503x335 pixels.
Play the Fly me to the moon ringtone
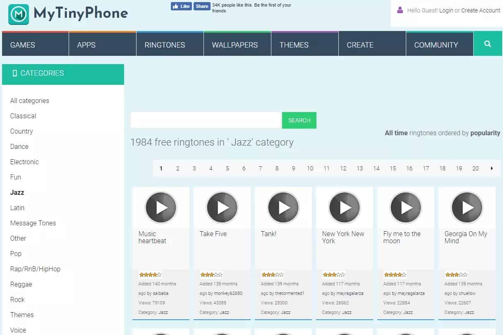pos(406,208)
